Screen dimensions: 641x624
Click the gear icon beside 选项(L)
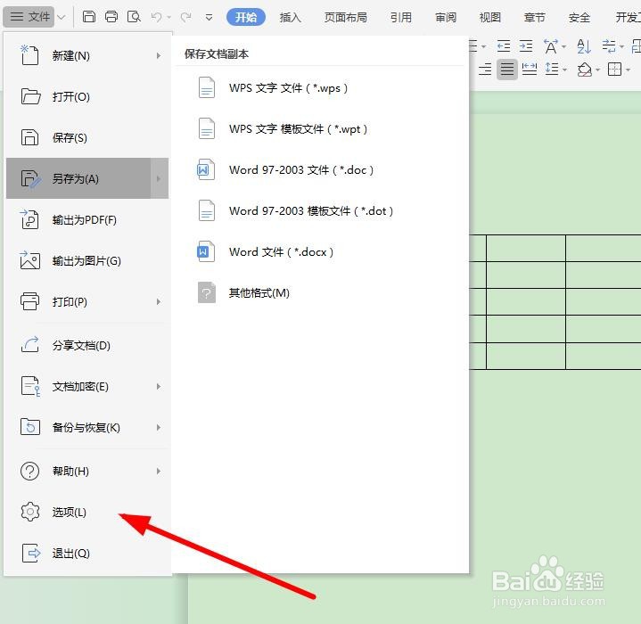pos(29,512)
